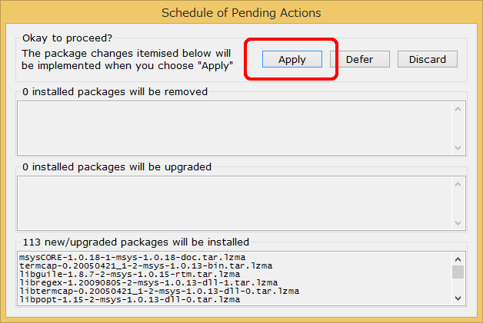Click inside the empty removed packages box
Viewport: 483px width, 323px height.
click(x=235, y=128)
